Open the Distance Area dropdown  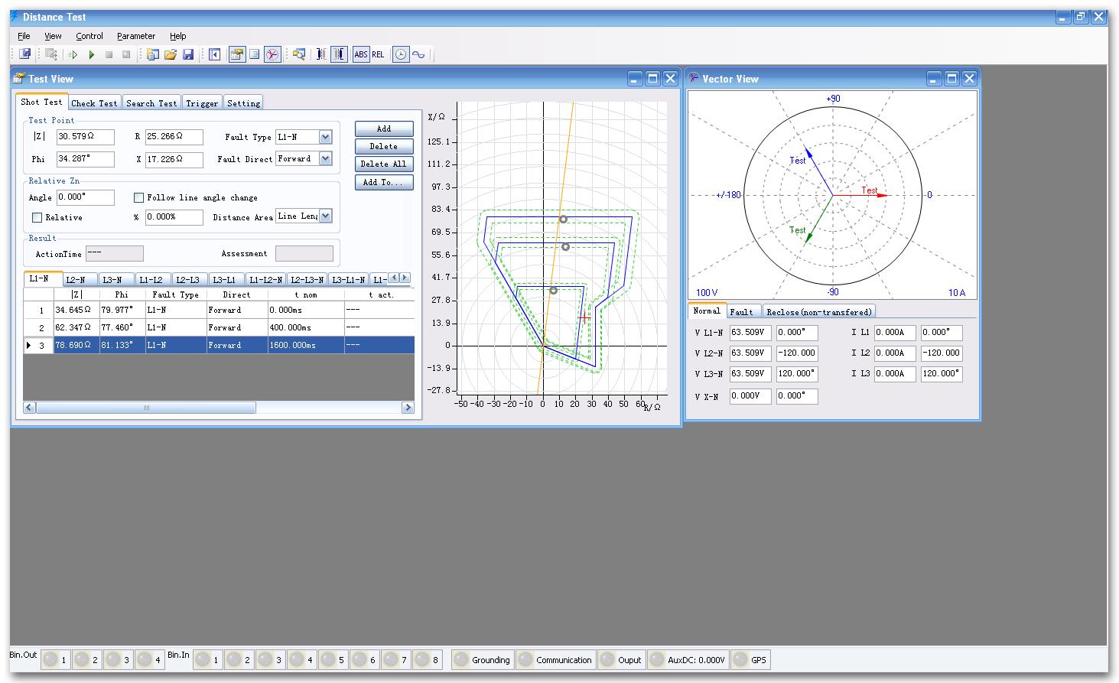coord(325,216)
